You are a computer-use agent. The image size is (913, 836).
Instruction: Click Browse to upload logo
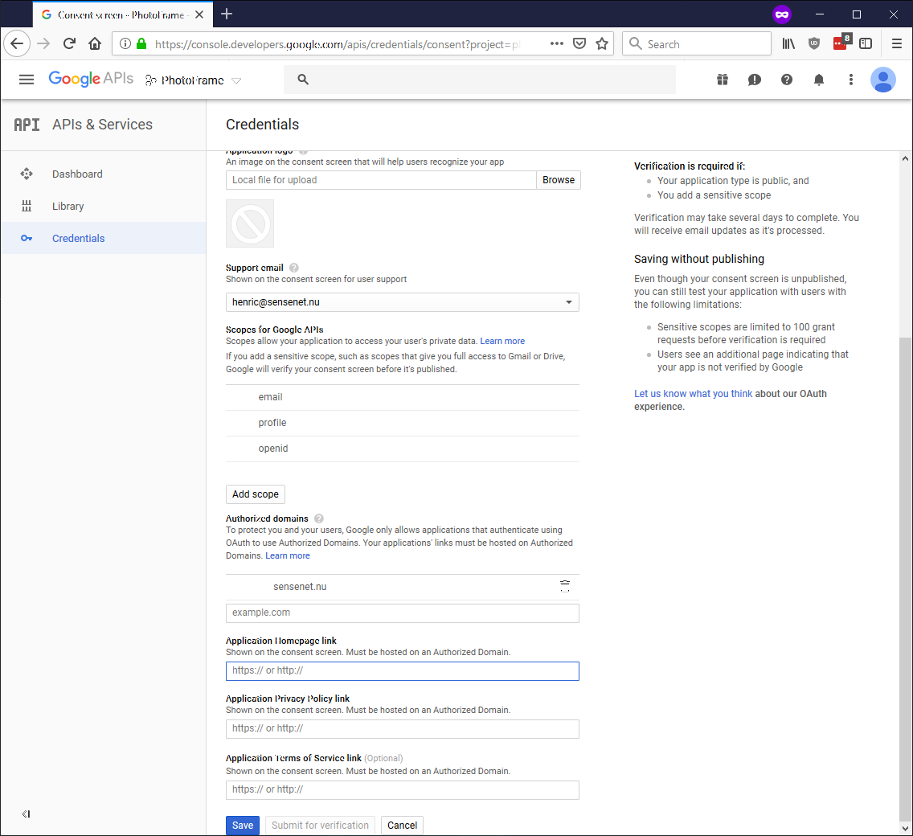[x=559, y=180]
